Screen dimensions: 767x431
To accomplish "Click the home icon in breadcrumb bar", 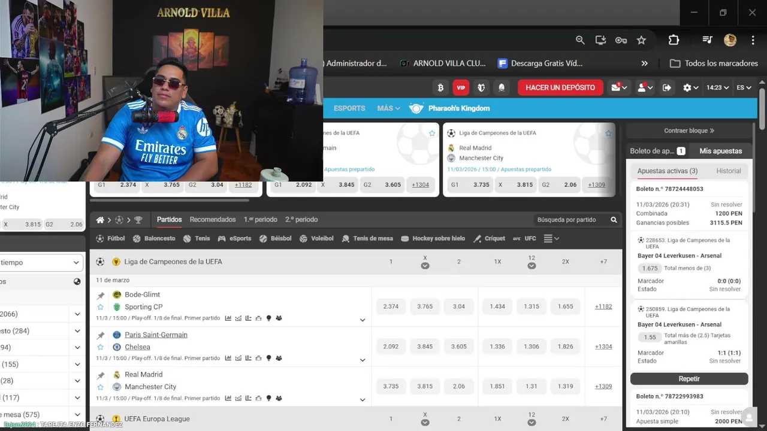I will [100, 220].
